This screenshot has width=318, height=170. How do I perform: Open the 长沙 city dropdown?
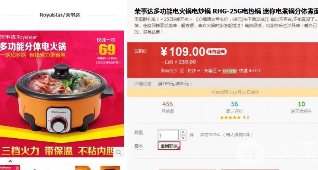point(194,71)
